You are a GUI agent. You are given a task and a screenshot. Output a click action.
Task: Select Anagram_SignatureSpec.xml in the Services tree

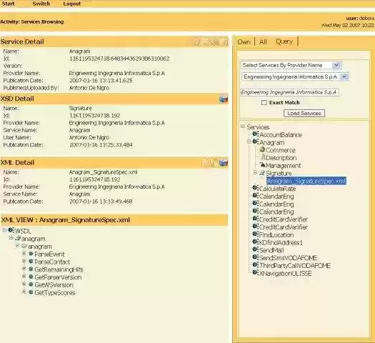coord(306,181)
